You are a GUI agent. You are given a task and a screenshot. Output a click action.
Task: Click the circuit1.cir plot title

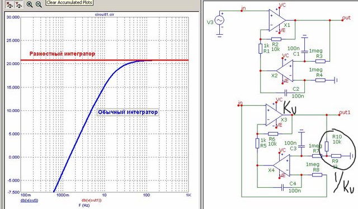(105, 15)
